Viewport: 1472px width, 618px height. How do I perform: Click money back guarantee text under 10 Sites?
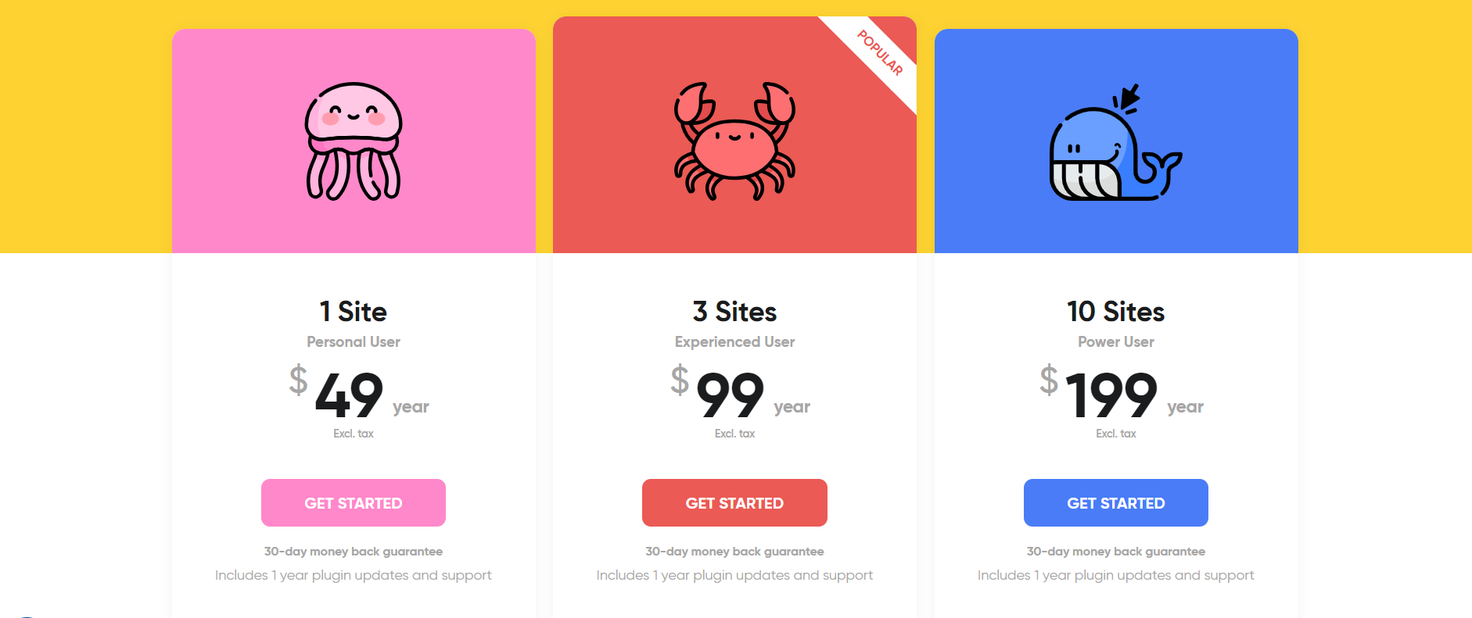click(1116, 552)
